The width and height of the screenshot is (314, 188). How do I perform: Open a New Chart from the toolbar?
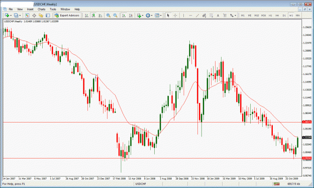coord(7,15)
